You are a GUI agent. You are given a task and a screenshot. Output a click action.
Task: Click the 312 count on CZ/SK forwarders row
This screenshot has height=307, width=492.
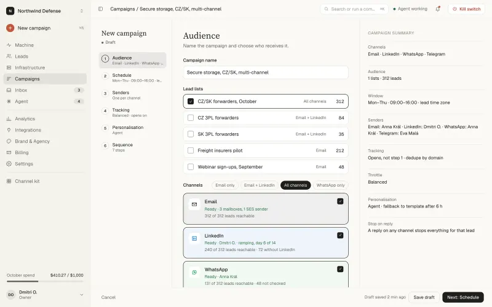click(340, 101)
